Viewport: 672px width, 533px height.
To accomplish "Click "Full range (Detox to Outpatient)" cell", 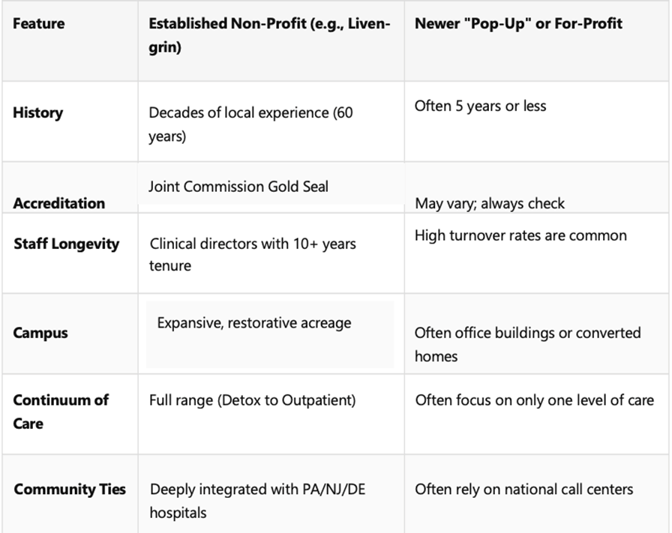I will [252, 400].
